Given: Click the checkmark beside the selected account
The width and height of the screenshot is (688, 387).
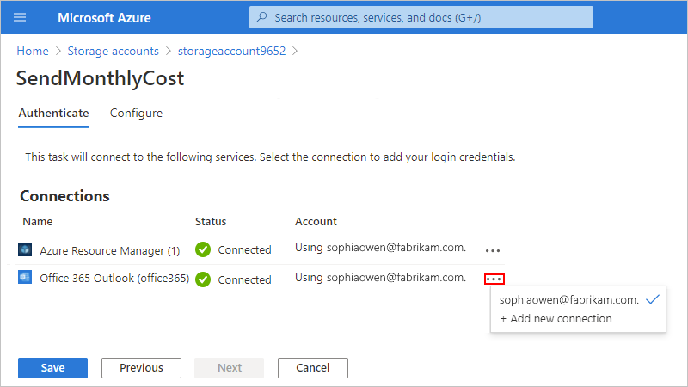Looking at the screenshot, I should (x=653, y=299).
